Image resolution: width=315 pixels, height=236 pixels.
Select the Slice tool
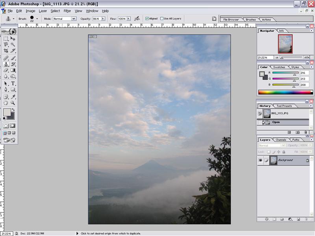click(x=13, y=51)
